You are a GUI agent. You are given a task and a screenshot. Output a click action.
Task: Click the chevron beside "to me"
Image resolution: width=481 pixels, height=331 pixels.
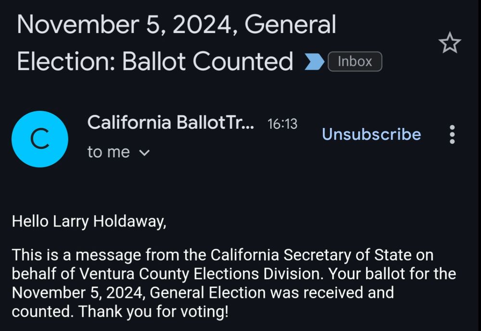tap(144, 152)
